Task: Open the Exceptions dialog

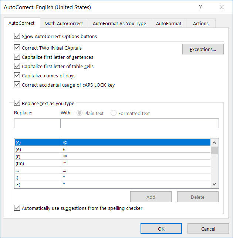Action: pos(203,49)
